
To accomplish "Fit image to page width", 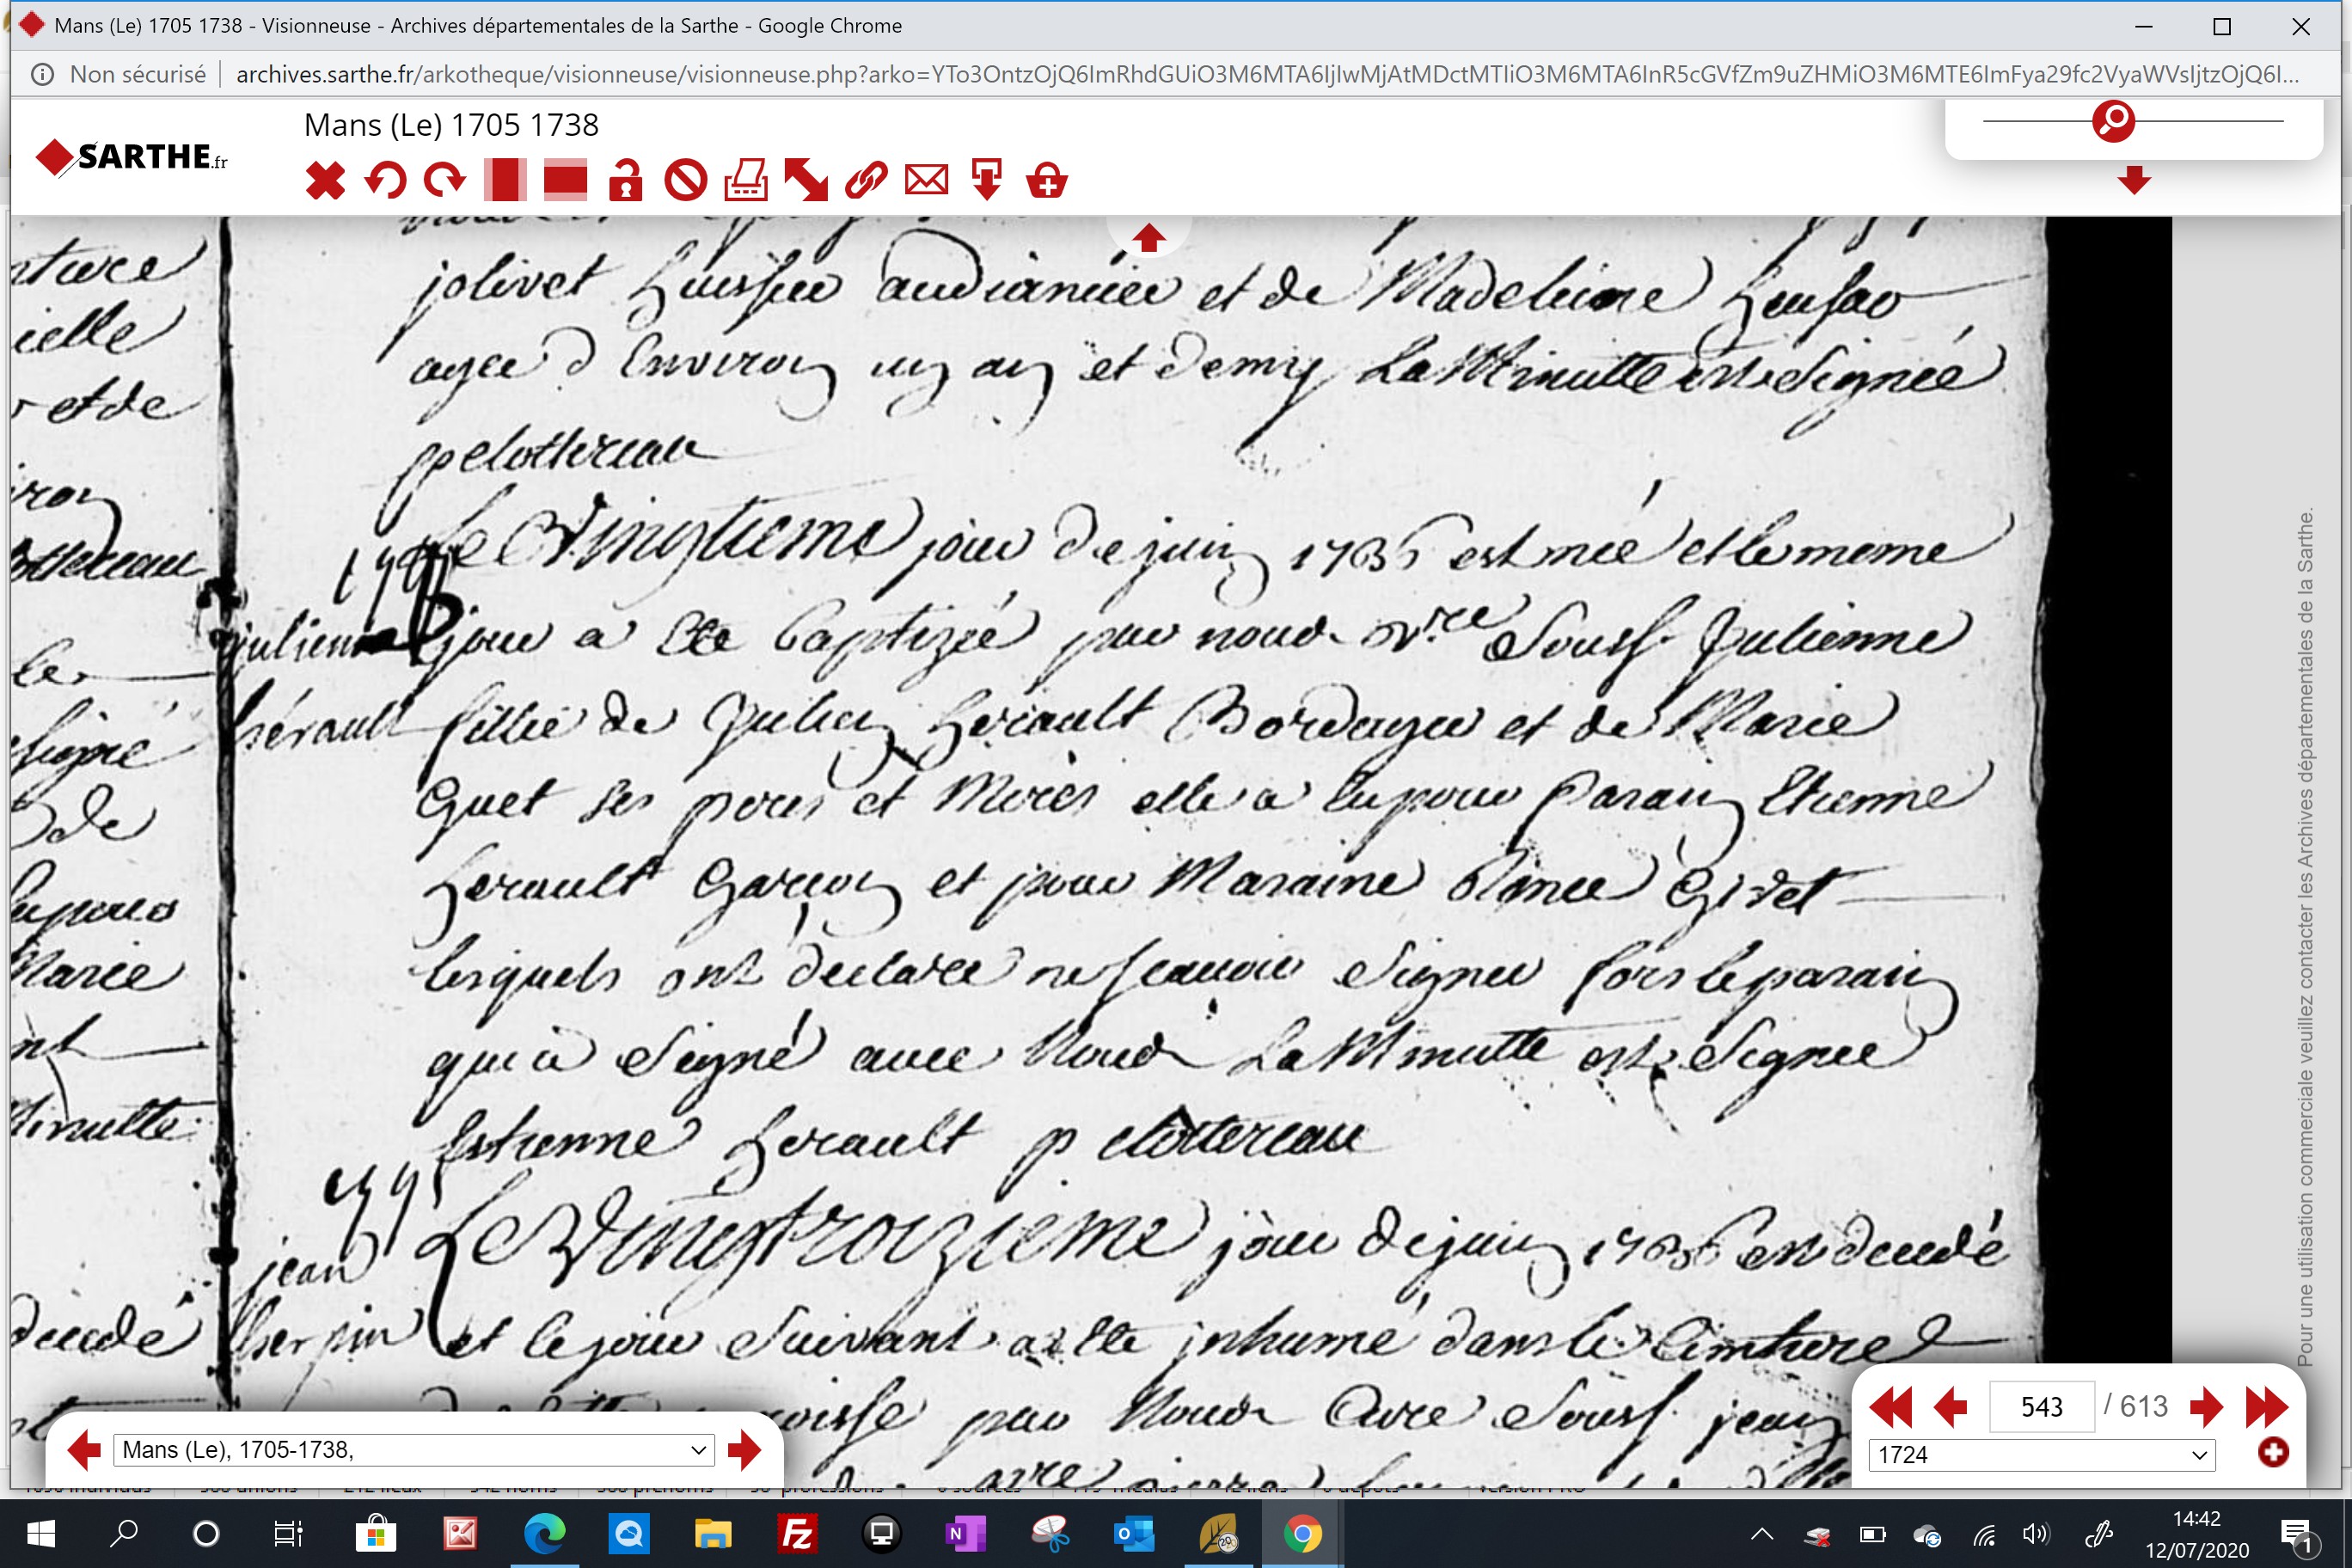I will pyautogui.click(x=565, y=181).
